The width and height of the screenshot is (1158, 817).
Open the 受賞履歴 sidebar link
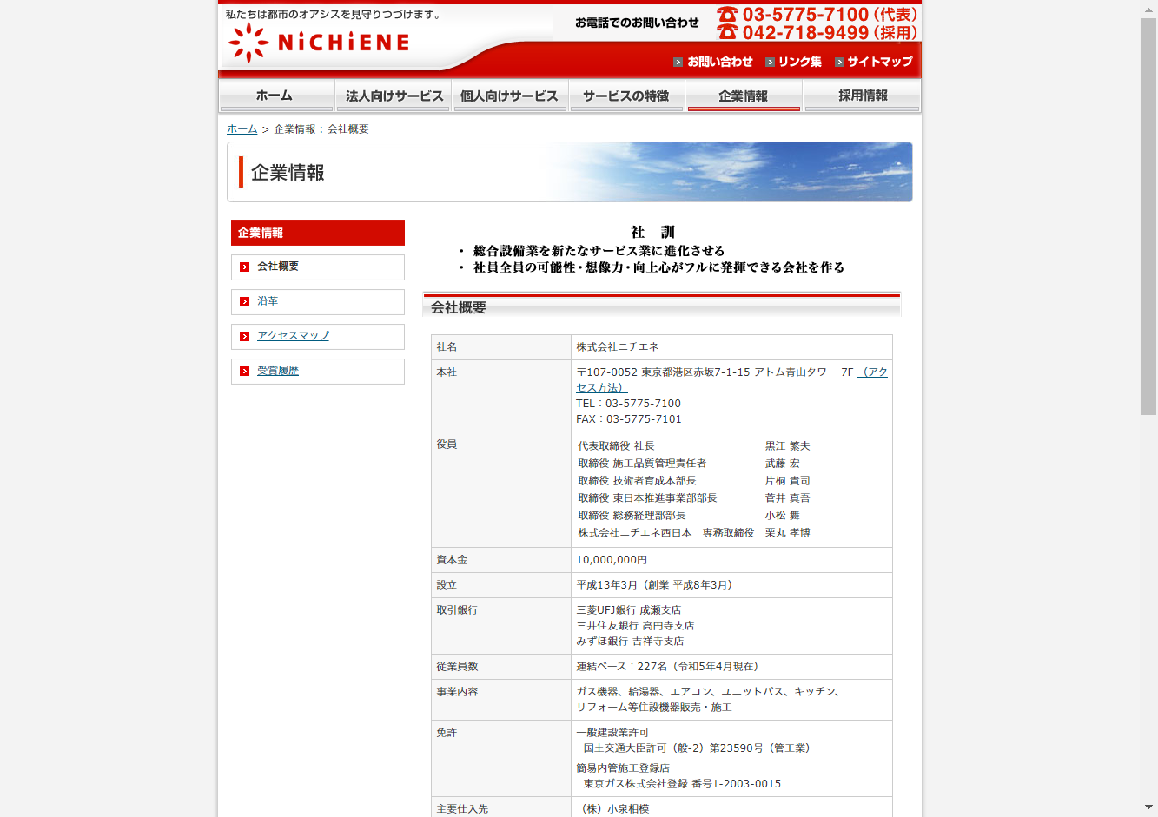[x=278, y=371]
